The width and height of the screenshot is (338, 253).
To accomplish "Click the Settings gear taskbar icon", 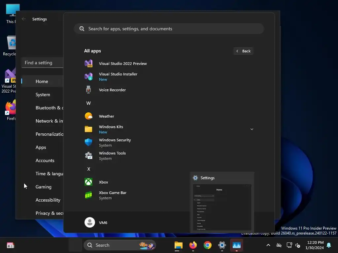I will pyautogui.click(x=222, y=245).
